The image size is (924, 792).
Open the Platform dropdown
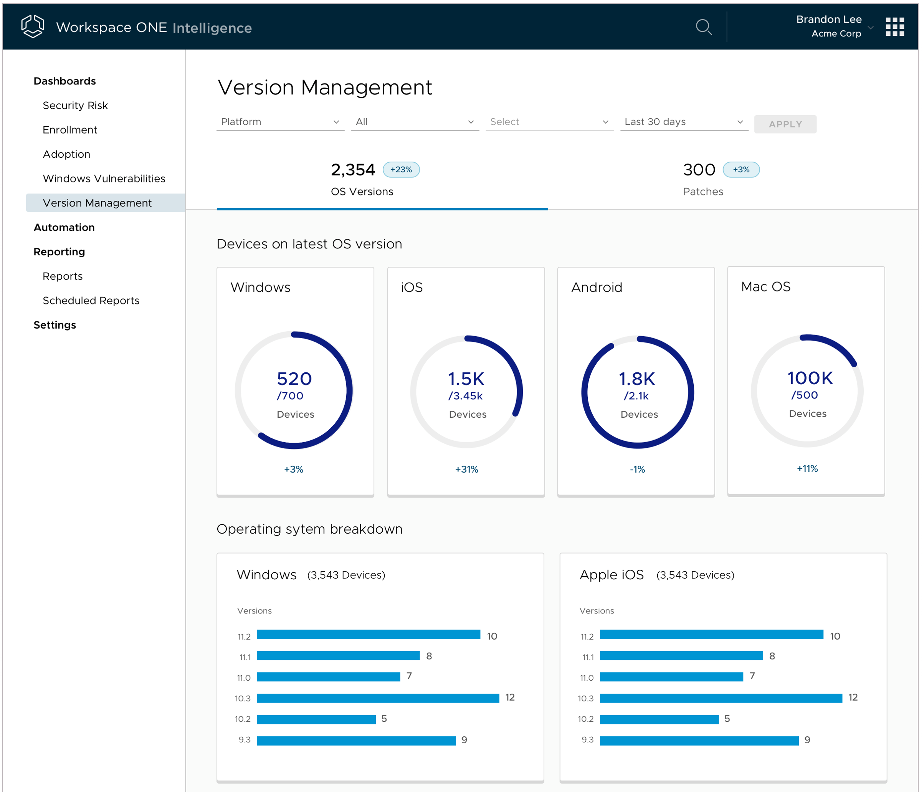coord(280,121)
